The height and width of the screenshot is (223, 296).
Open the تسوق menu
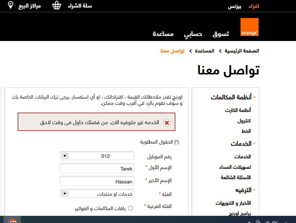tap(221, 34)
